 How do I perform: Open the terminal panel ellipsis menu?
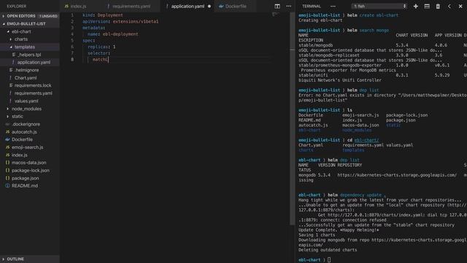(x=333, y=7)
